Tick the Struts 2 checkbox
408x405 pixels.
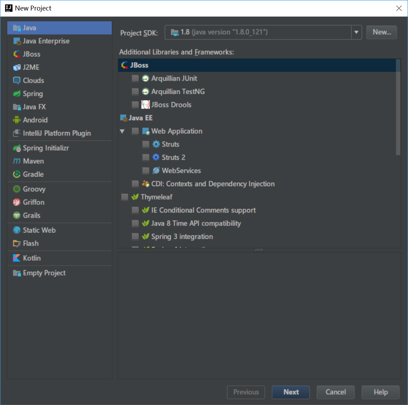click(146, 157)
